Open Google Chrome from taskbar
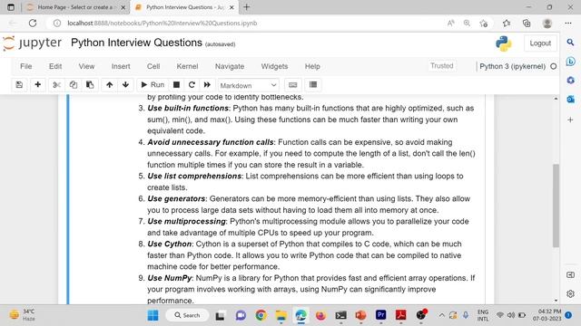The image size is (581, 326). [x=261, y=315]
